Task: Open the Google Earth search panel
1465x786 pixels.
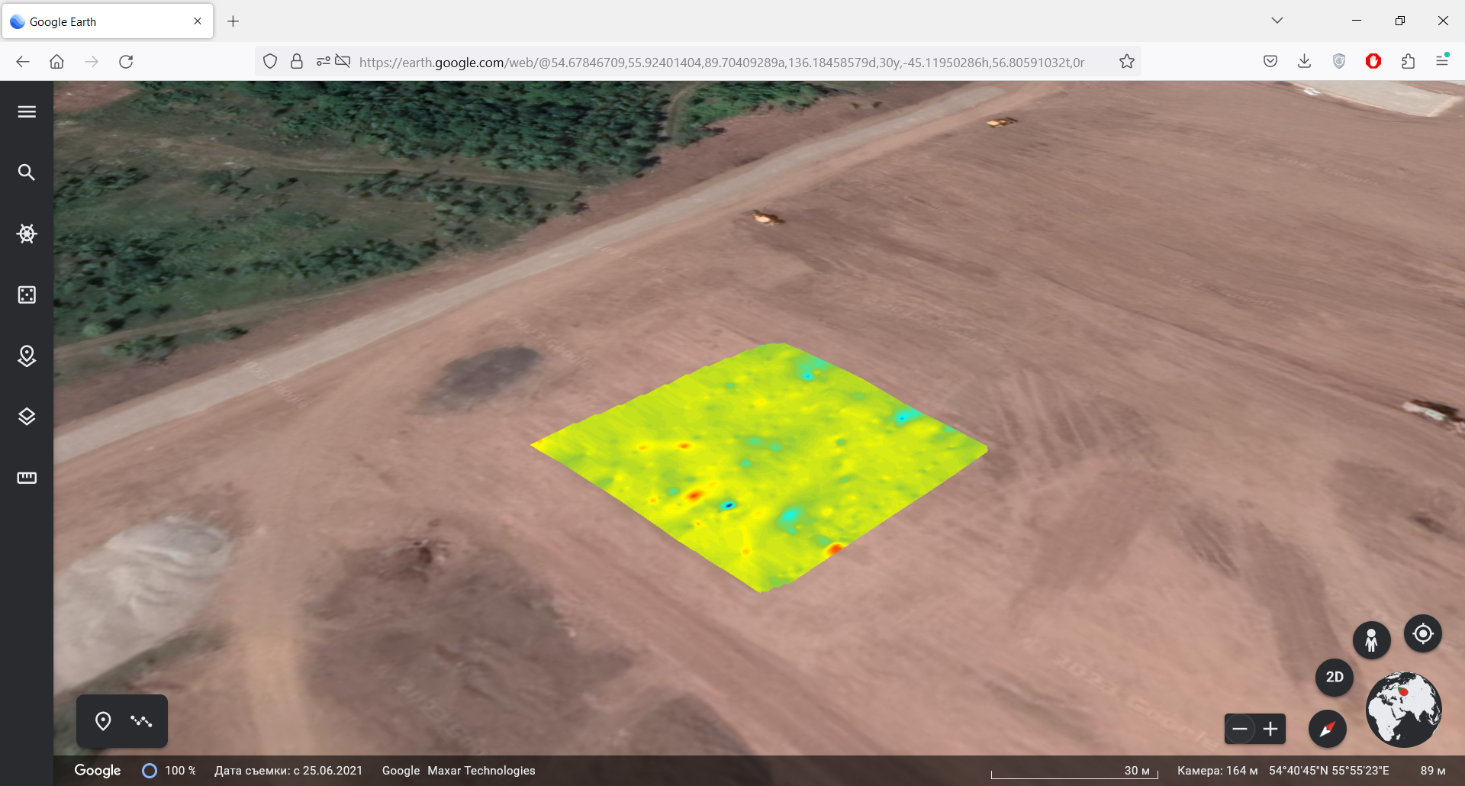Action: coord(27,172)
